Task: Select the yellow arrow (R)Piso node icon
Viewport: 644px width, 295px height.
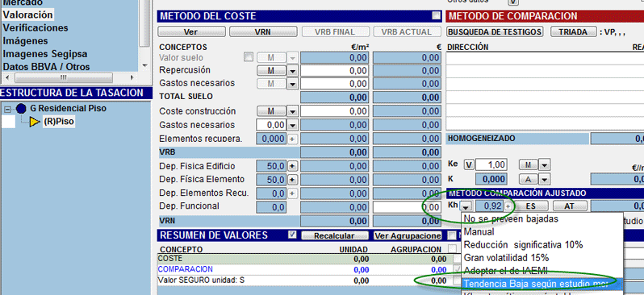Action: point(35,122)
